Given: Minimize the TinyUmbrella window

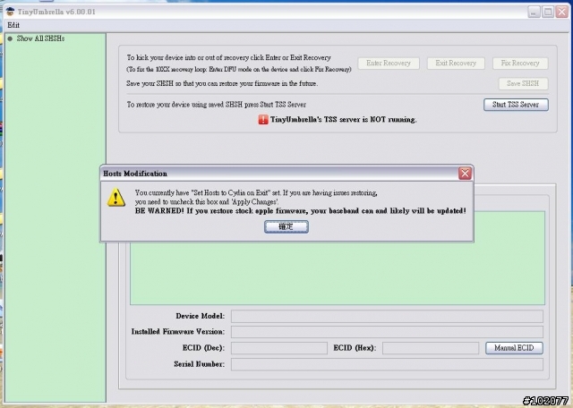Looking at the screenshot, I should [534, 12].
